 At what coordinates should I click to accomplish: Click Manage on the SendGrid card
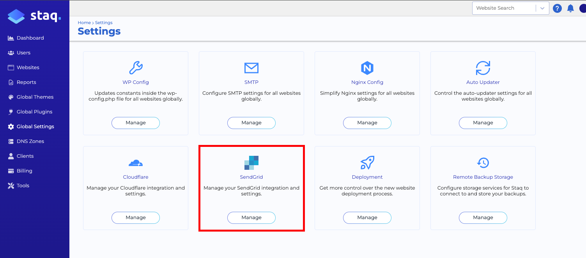[251, 218]
